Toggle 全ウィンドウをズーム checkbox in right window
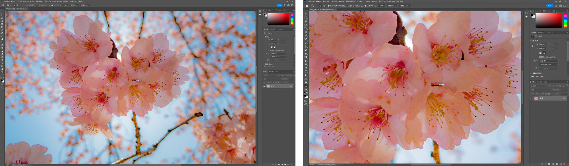The width and height of the screenshot is (569, 166). (348, 6)
